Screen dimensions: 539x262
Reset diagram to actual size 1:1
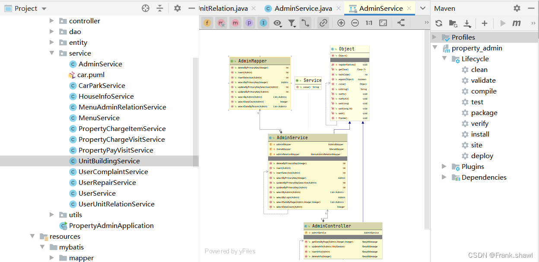coord(369,23)
